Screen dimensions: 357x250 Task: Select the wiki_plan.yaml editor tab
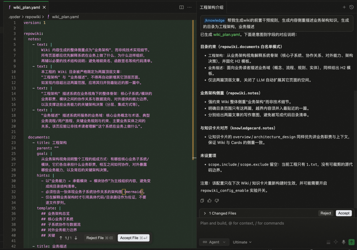(27, 8)
